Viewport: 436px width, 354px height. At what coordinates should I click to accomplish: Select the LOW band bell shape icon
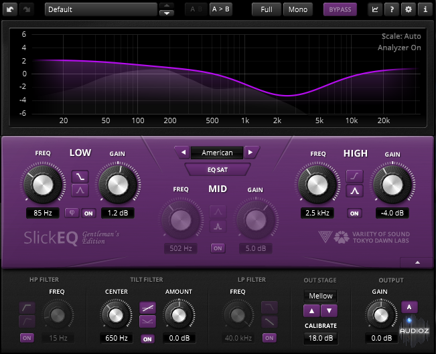(80, 190)
